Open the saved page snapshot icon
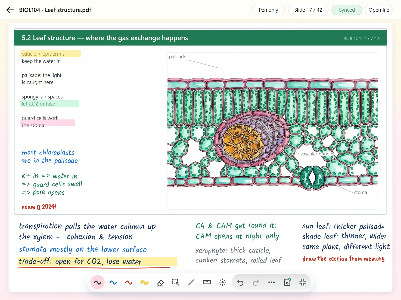This screenshot has height=300, width=401. click(x=287, y=282)
